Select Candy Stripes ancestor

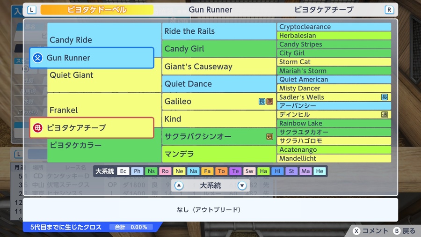tap(334, 44)
